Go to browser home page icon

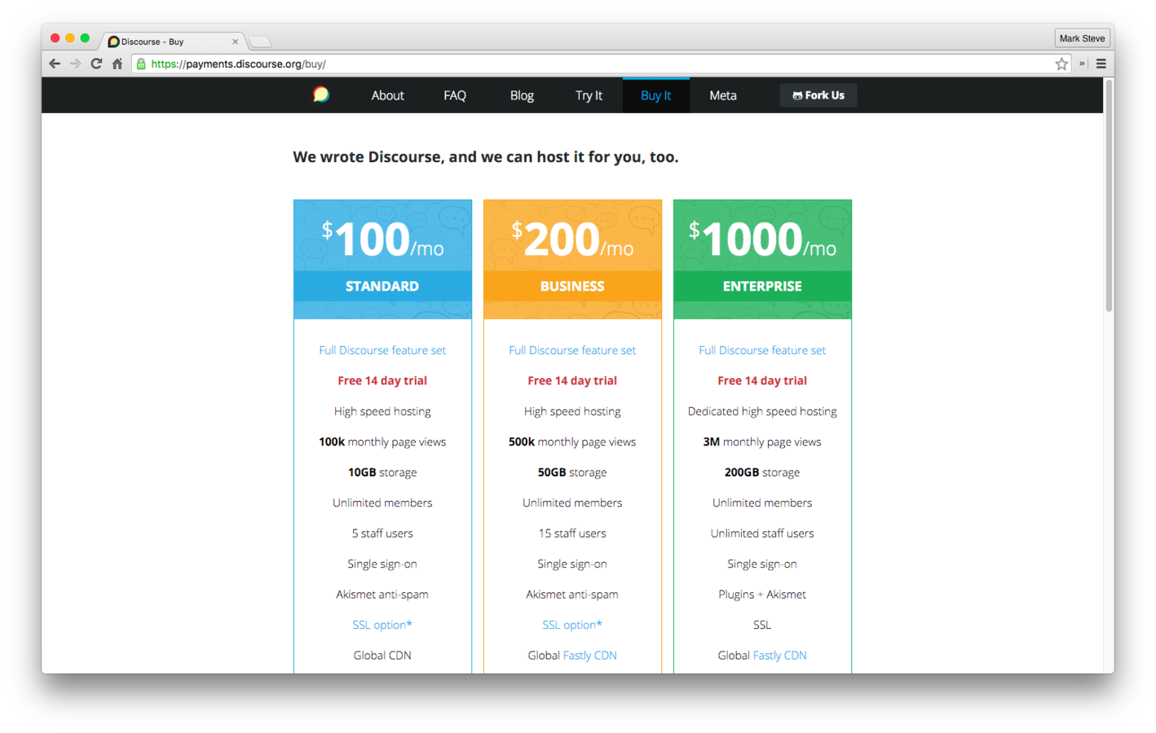click(x=117, y=64)
